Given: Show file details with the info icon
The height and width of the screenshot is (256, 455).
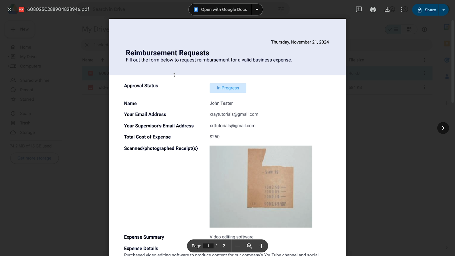Looking at the screenshot, I should (424, 29).
